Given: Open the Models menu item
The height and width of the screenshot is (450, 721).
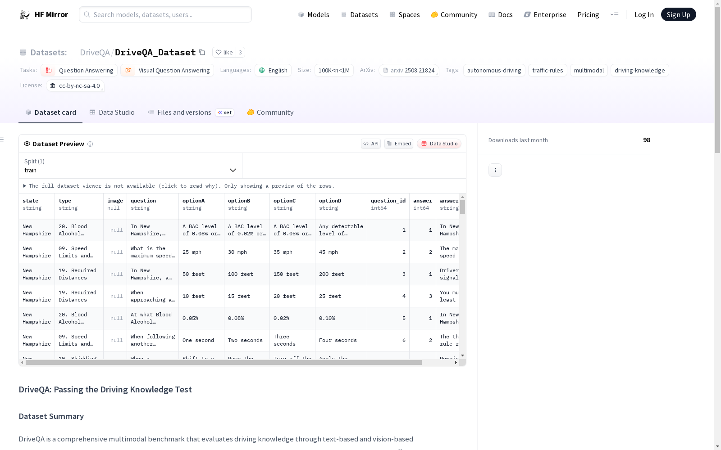Looking at the screenshot, I should pyautogui.click(x=314, y=14).
